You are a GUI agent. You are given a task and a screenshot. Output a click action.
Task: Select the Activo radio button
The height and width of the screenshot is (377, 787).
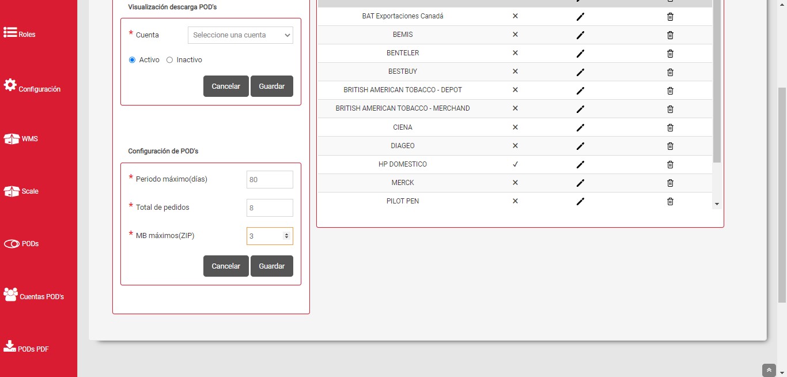tap(132, 60)
